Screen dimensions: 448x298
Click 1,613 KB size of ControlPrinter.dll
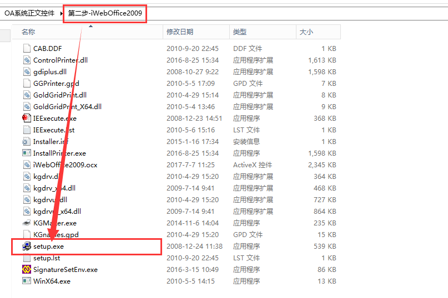(x=322, y=60)
